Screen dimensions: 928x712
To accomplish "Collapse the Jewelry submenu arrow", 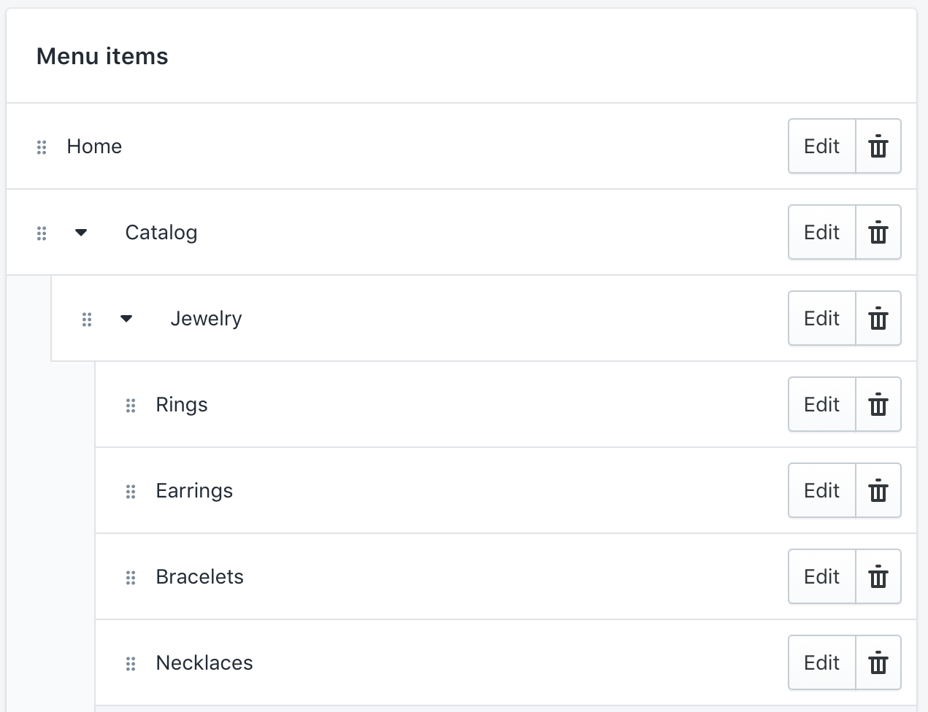I will pyautogui.click(x=126, y=319).
